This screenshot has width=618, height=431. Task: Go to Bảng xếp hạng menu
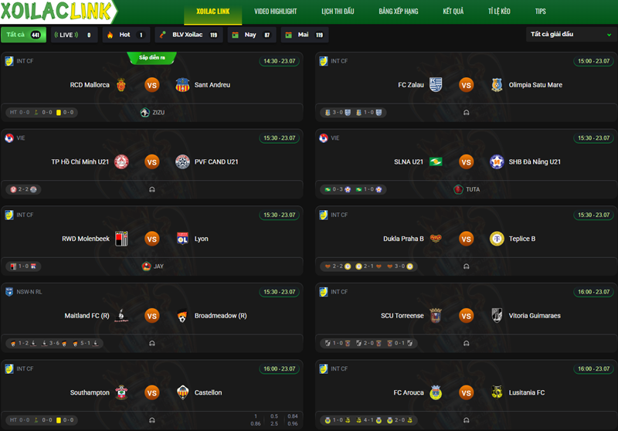399,12
